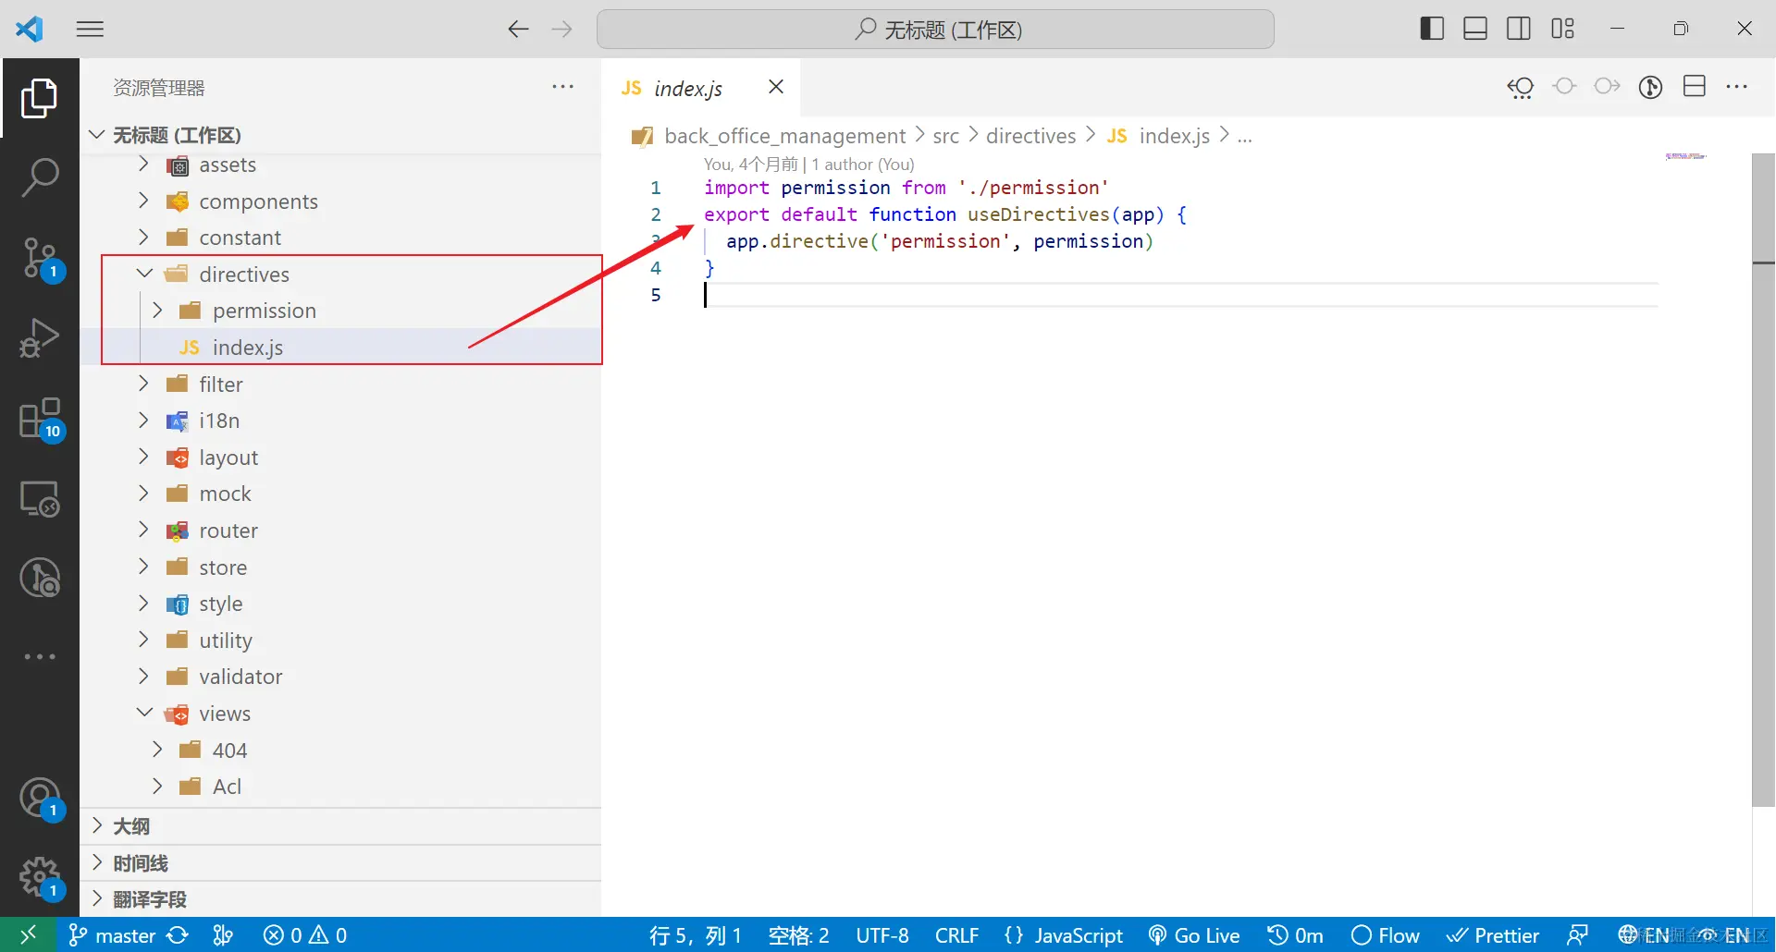
Task: Open the Search view in the activity bar
Action: tap(40, 177)
